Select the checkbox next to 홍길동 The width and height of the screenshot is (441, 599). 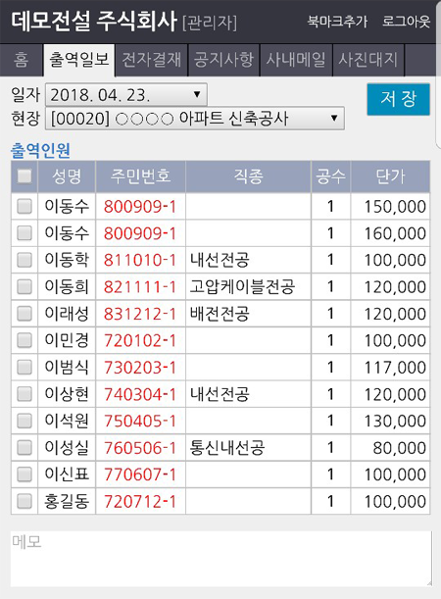pos(24,501)
